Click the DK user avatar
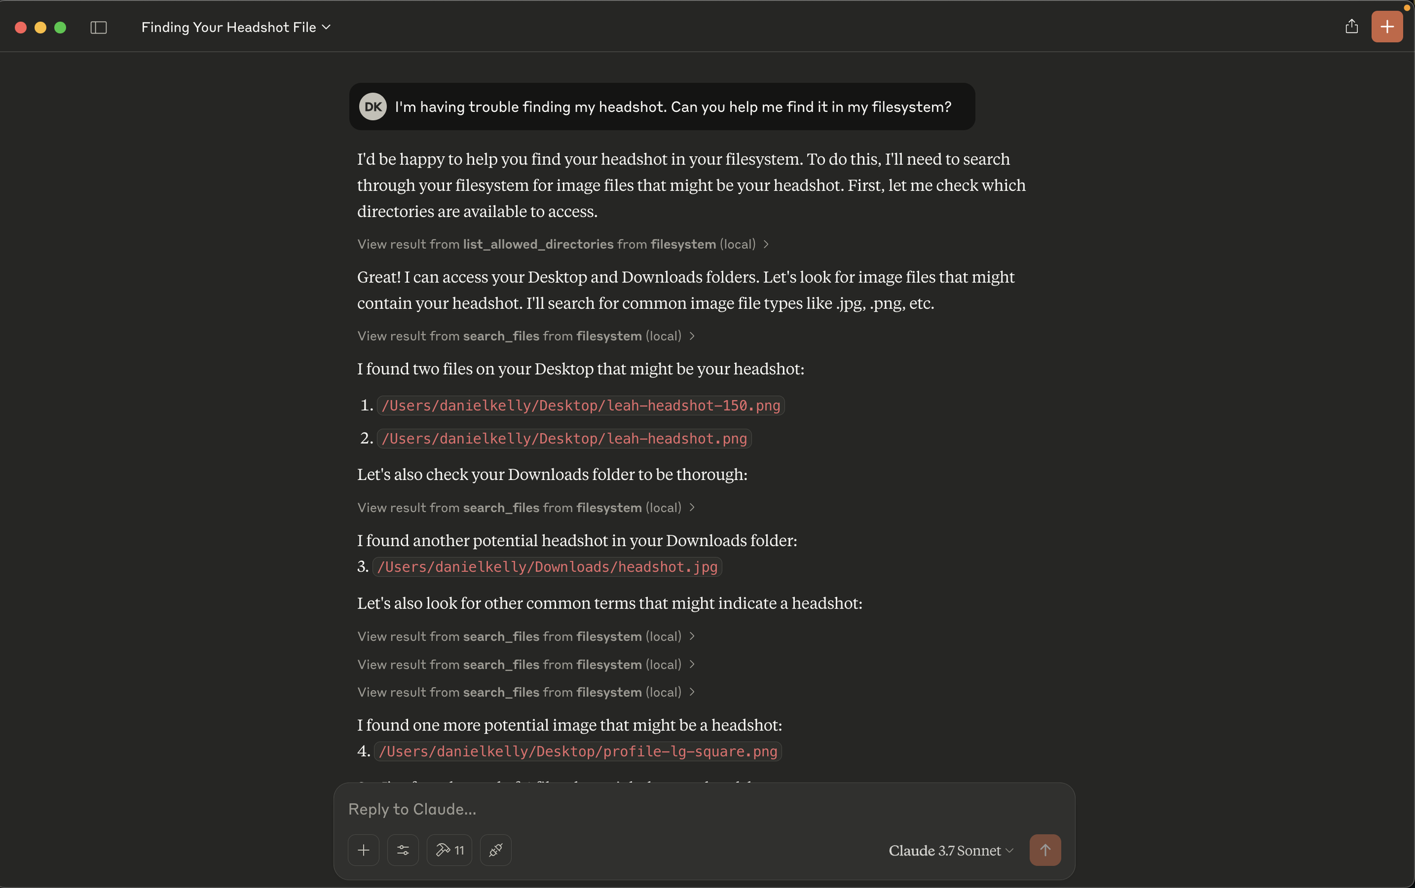 tap(373, 107)
